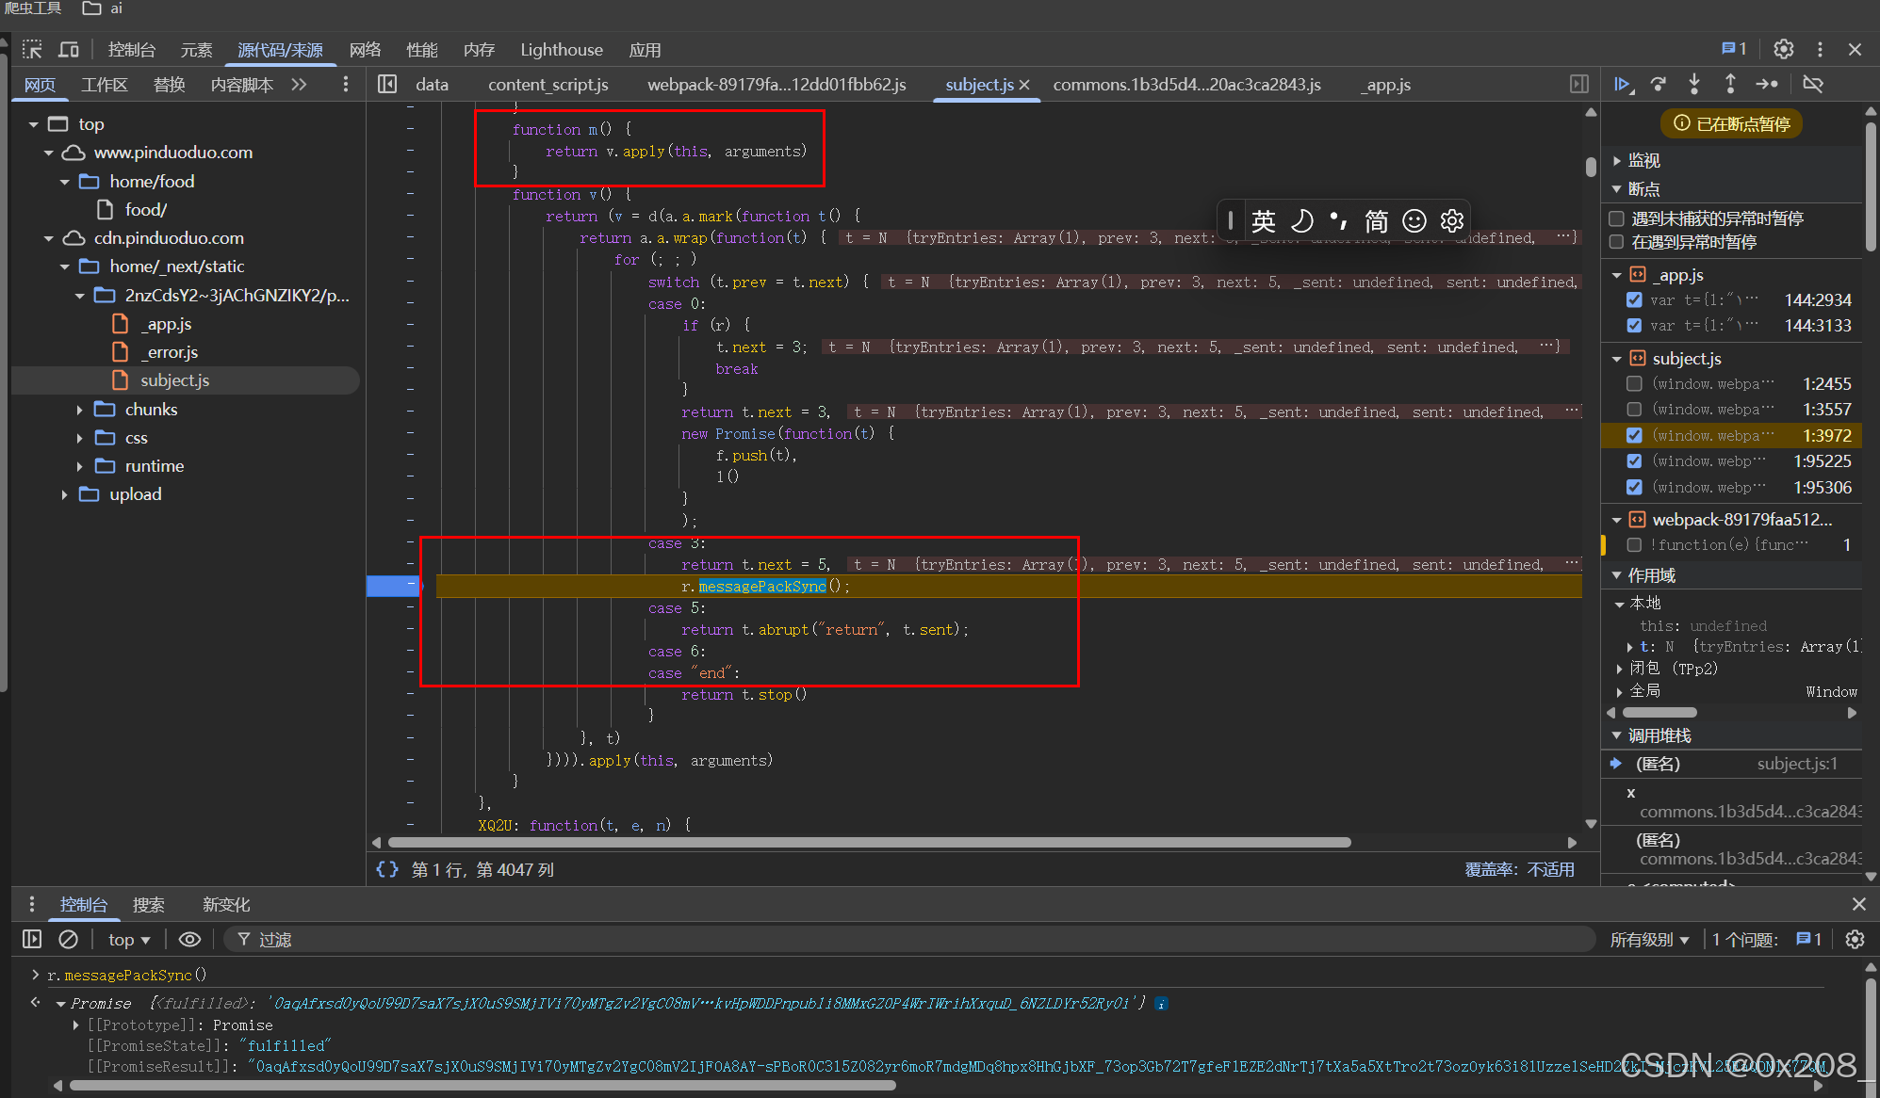Screen dimensions: 1880x1098
Task: Show more navigator tabs chevron
Action: (300, 84)
